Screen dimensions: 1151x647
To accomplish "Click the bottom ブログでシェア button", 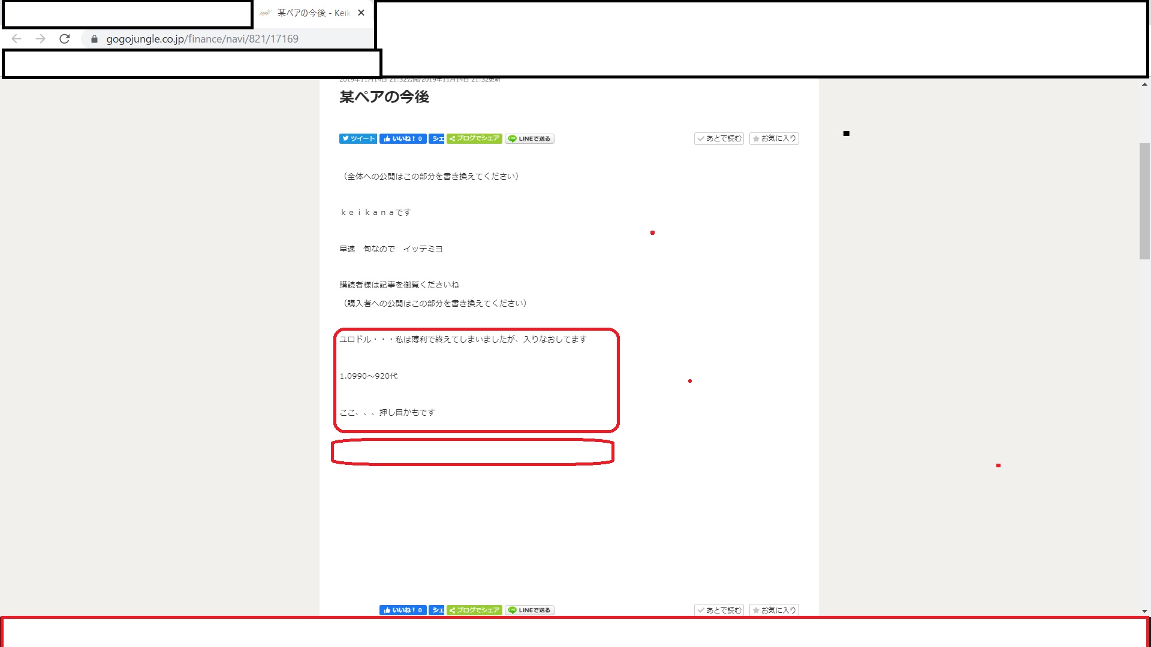I will coord(474,610).
